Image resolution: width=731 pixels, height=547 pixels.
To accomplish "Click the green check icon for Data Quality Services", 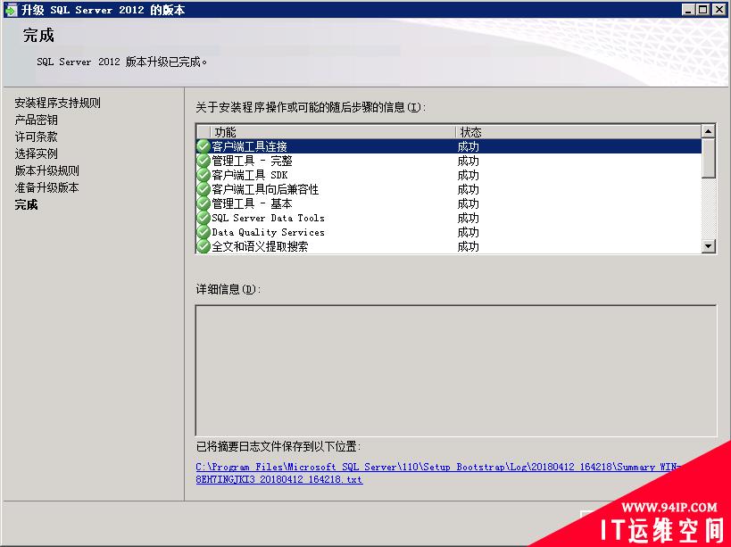I will [x=204, y=232].
